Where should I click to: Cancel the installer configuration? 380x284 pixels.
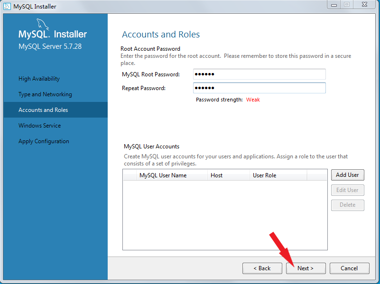350,268
